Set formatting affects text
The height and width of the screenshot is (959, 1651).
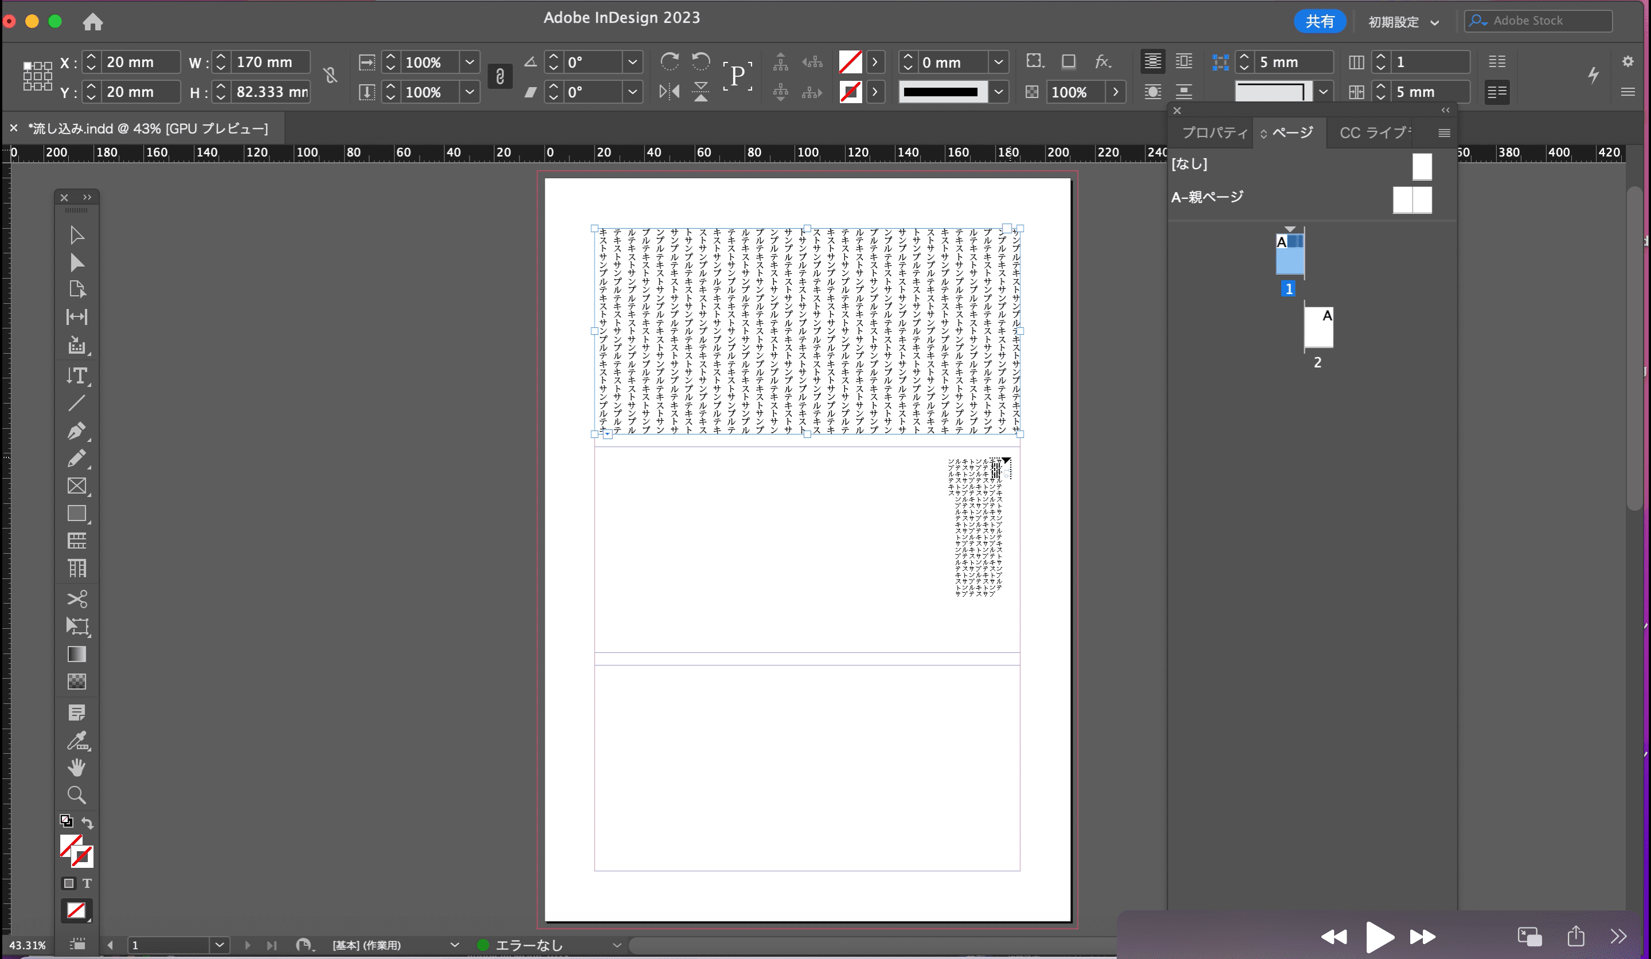click(87, 883)
